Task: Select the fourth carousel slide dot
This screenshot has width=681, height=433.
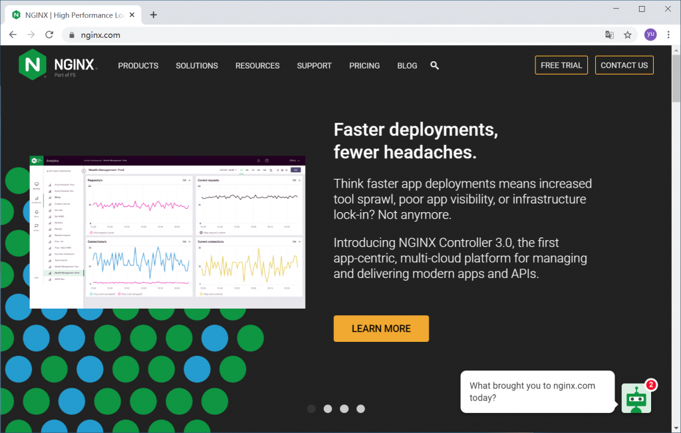Action: pos(360,409)
